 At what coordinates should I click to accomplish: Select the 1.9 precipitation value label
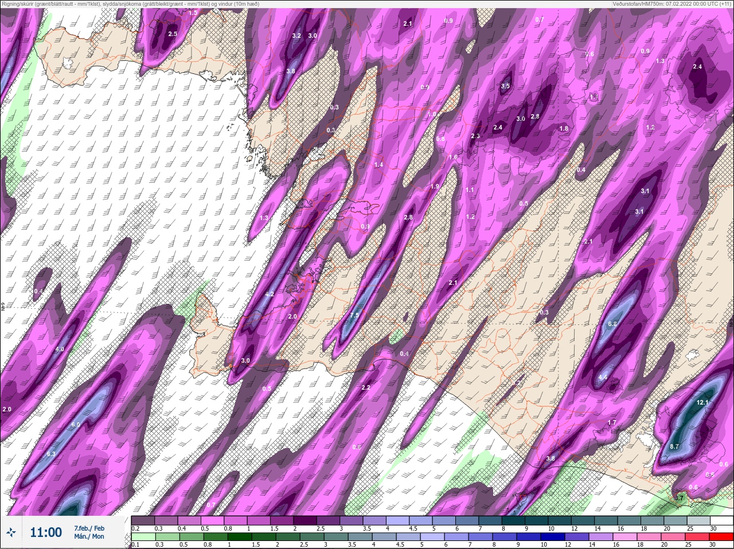(435, 186)
